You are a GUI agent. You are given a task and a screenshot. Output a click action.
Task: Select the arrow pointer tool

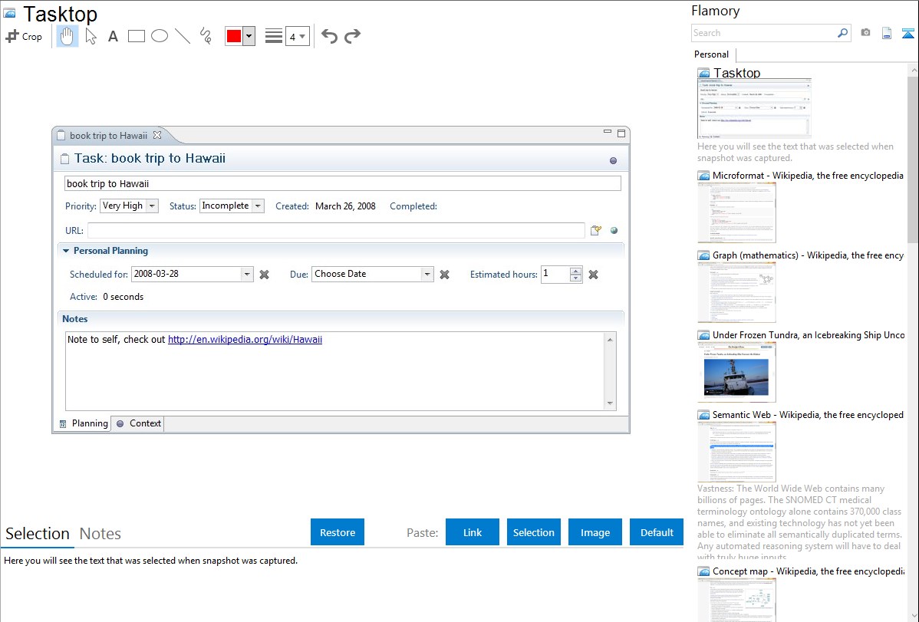coord(91,36)
